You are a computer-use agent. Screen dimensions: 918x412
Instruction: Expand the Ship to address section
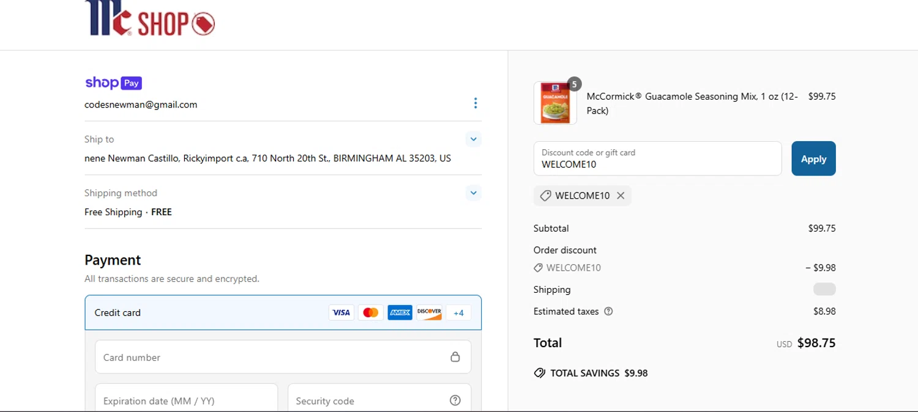pyautogui.click(x=473, y=139)
